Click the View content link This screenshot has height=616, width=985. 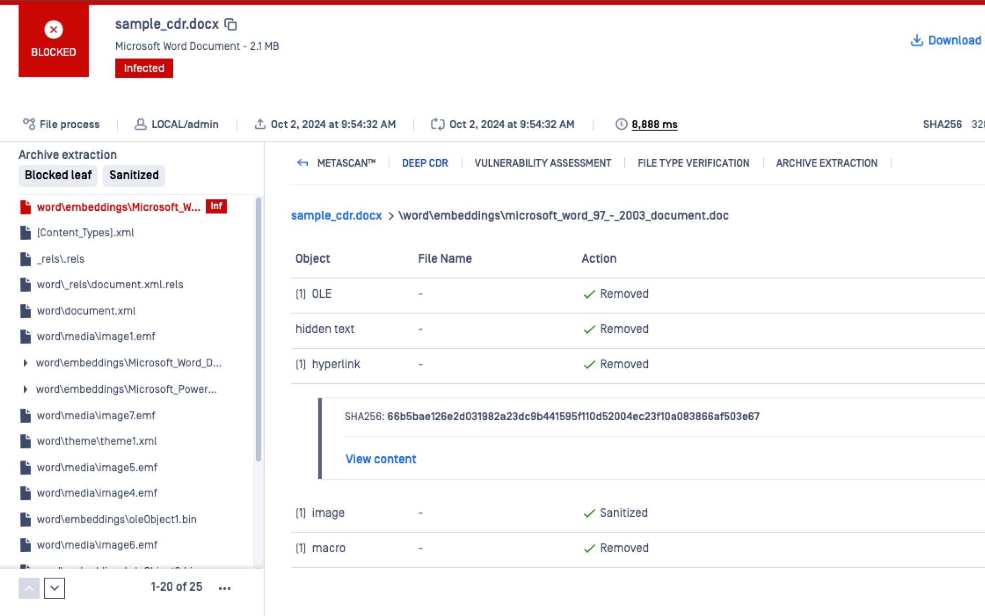click(381, 459)
